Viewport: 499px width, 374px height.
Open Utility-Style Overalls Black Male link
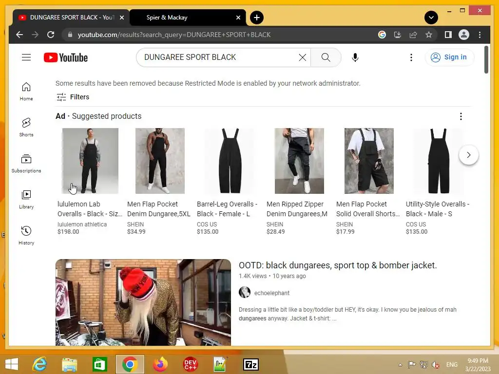click(x=438, y=209)
